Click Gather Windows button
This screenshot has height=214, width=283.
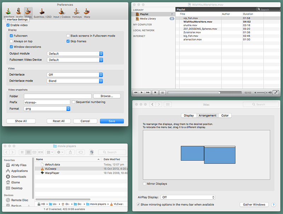point(254,204)
